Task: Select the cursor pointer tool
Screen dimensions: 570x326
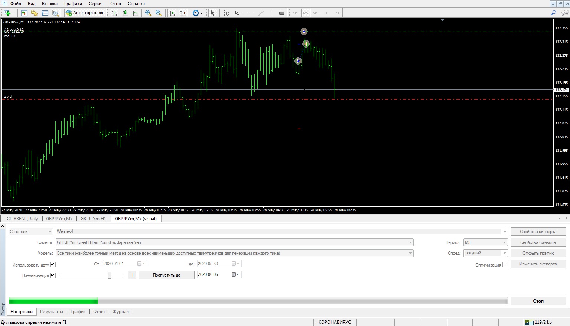Action: click(213, 13)
